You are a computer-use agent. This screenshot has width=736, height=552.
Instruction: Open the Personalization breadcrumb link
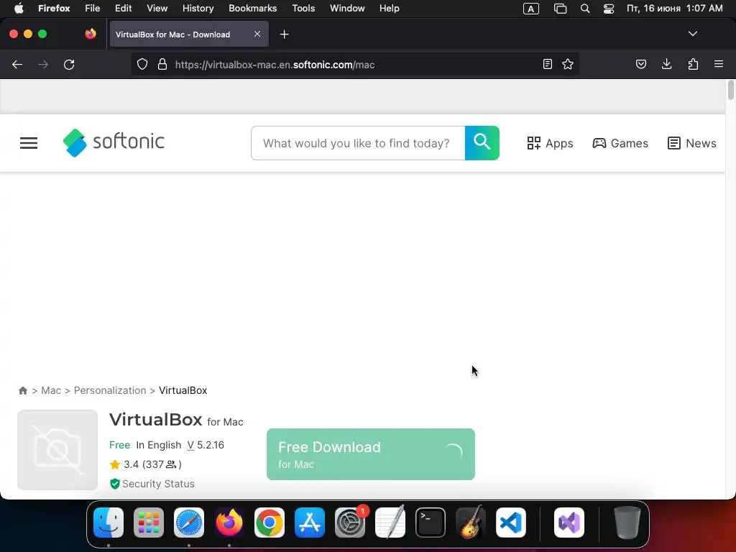click(110, 390)
